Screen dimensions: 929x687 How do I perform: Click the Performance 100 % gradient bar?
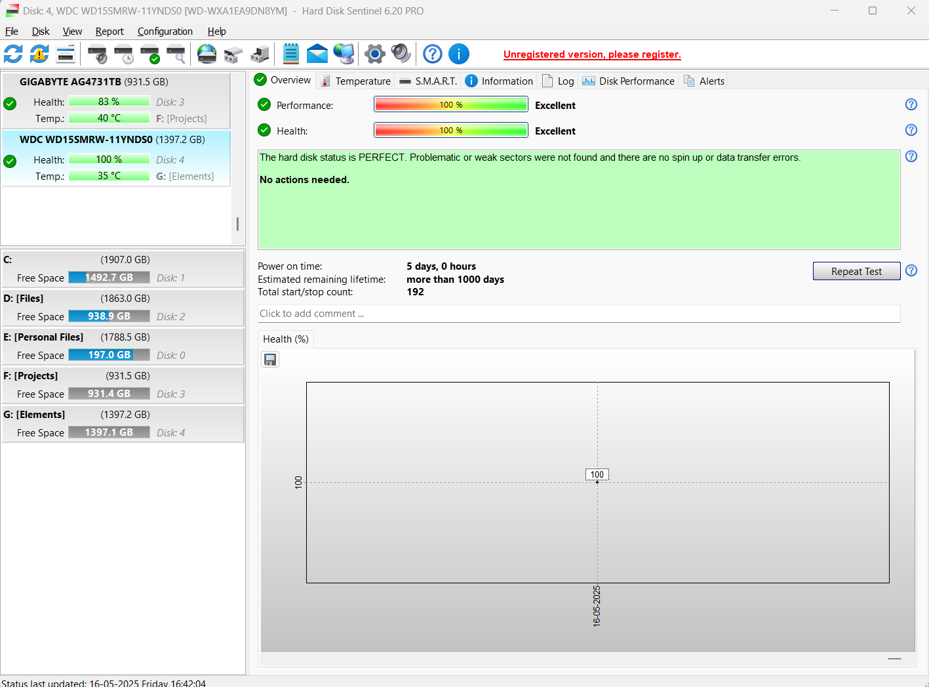(451, 104)
